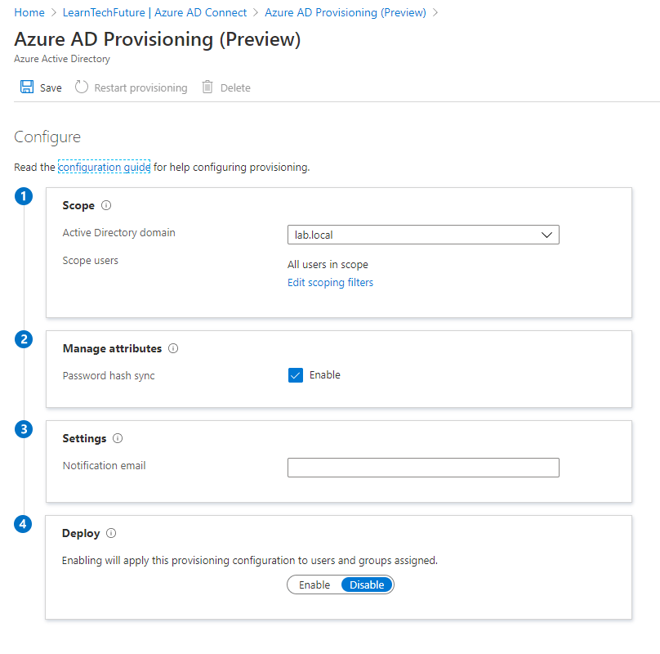
Task: Open LearnTechFuture | Azure AD Connect breadcrumb
Action: [x=154, y=12]
